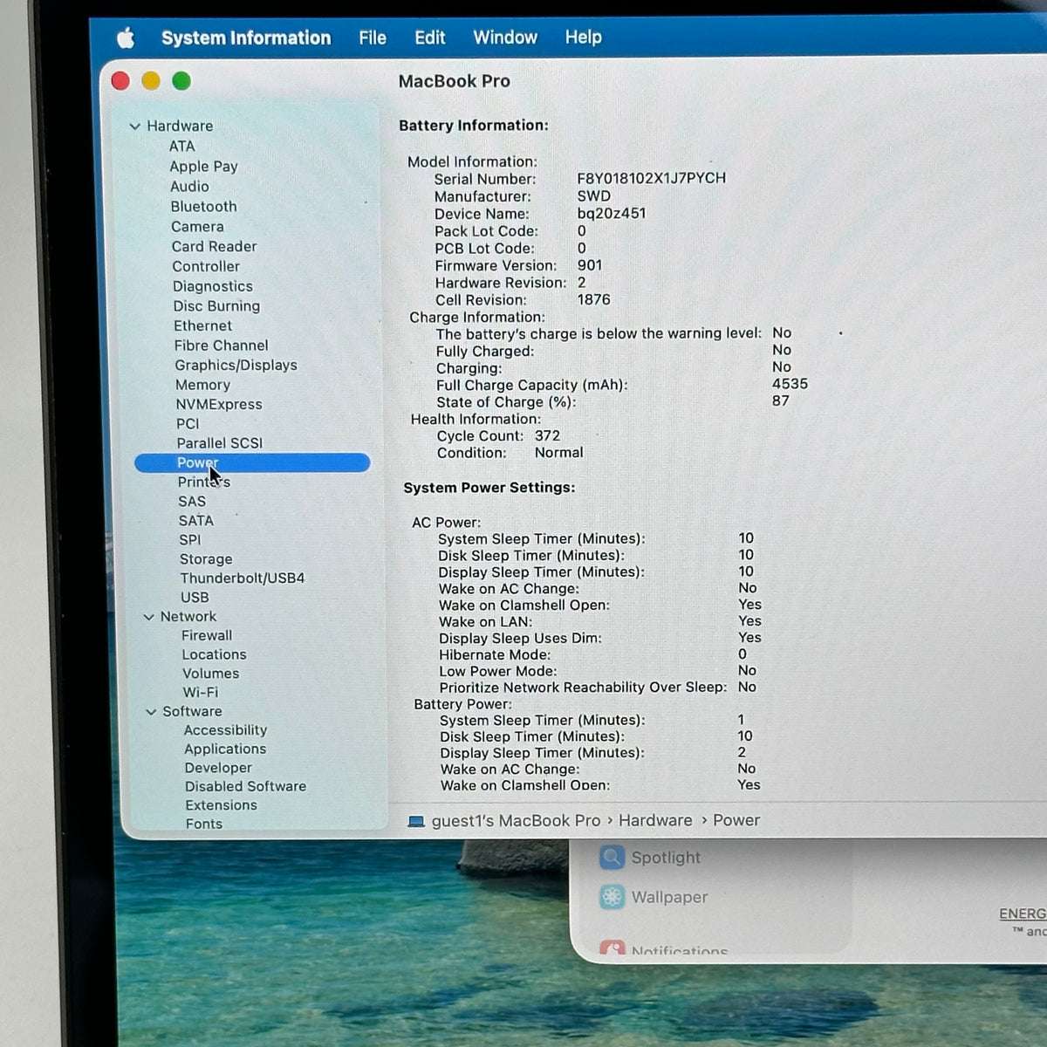Minimize the window with the yellow button
Viewport: 1047px width, 1047px height.
click(151, 81)
